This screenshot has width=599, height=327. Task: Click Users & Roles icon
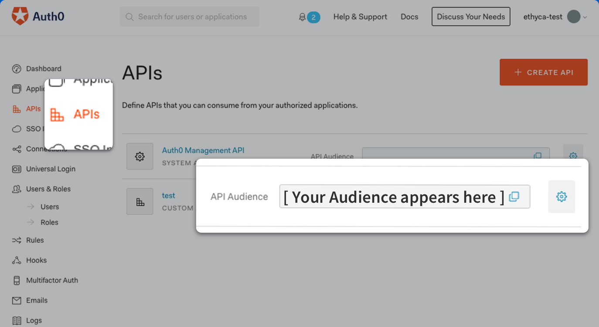17,189
